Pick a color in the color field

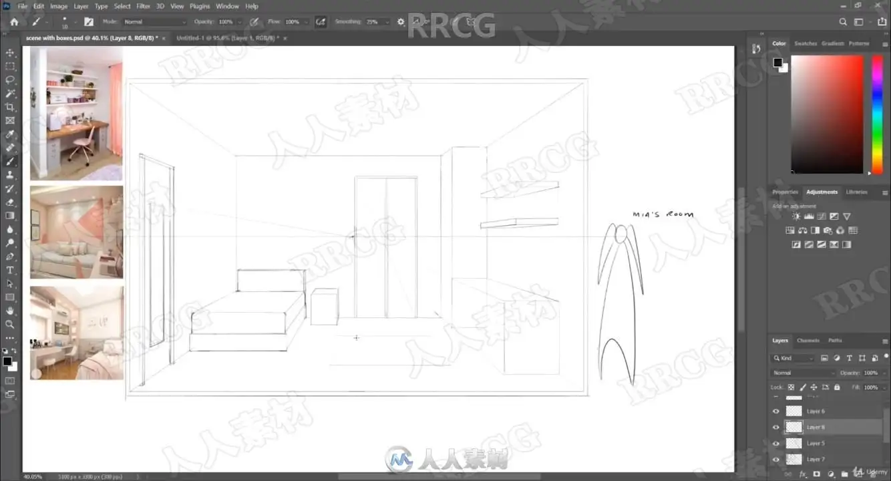point(827,114)
